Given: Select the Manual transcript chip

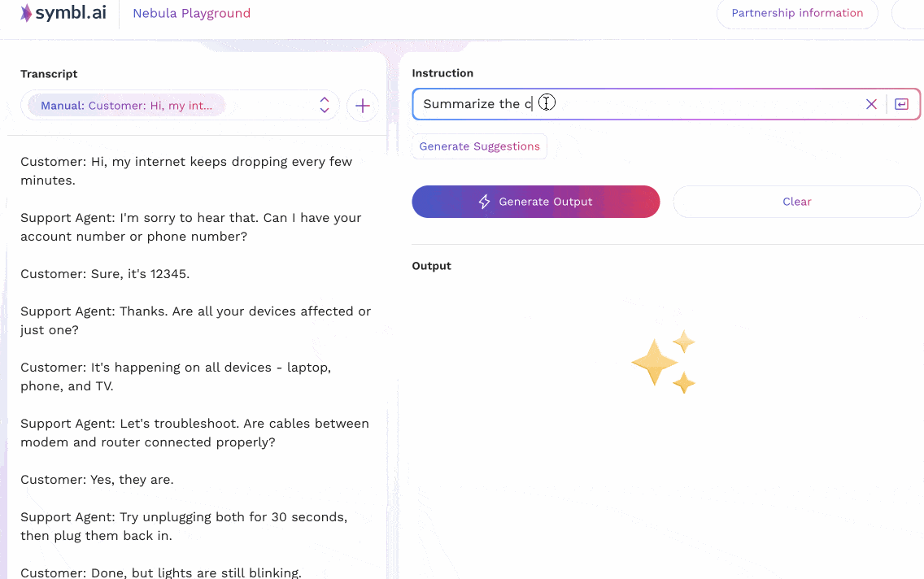Looking at the screenshot, I should (x=126, y=106).
